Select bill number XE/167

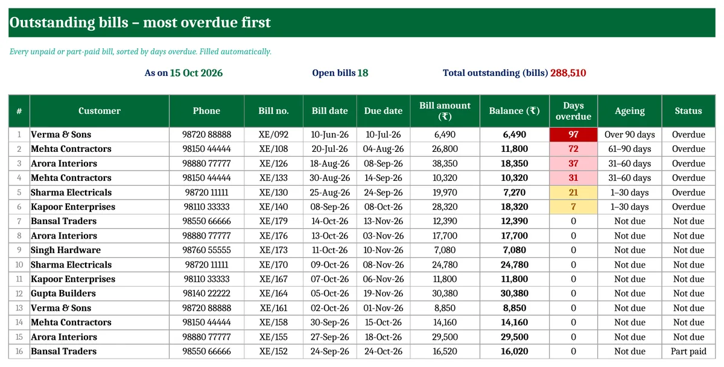(274, 279)
